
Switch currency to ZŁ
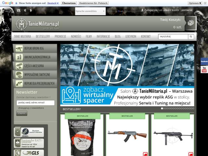click(19, 10)
